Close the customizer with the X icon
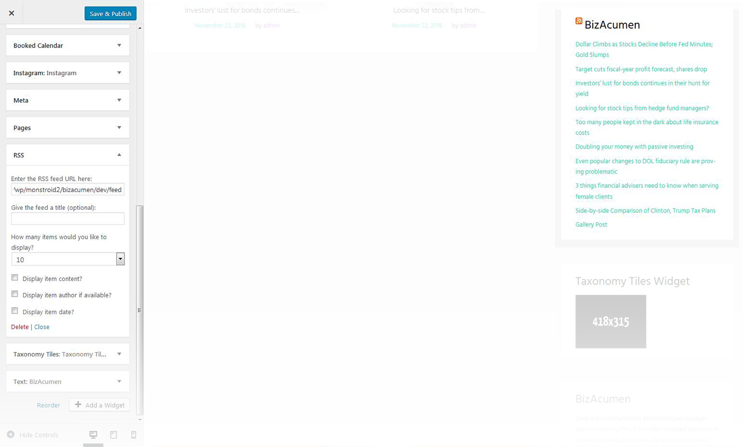The height and width of the screenshot is (447, 743). click(12, 13)
